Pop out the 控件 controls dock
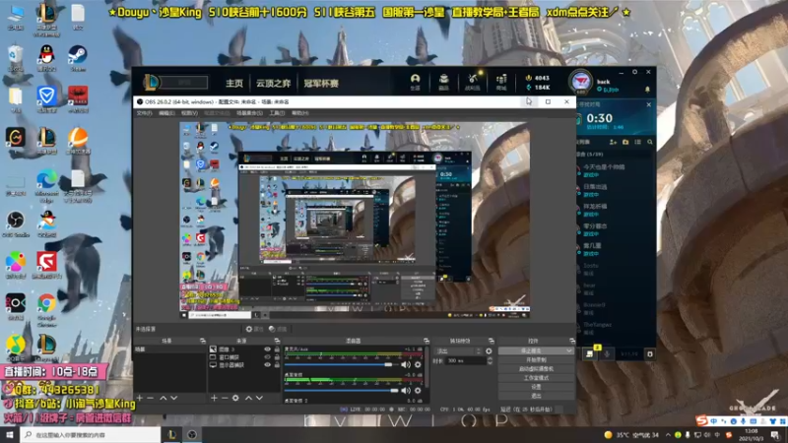Image resolution: width=788 pixels, height=443 pixels. [572, 341]
